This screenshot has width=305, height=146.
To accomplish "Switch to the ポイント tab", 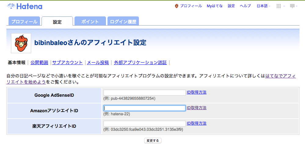I will click(90, 21).
